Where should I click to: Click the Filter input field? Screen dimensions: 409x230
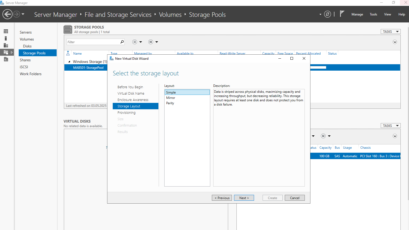point(94,42)
